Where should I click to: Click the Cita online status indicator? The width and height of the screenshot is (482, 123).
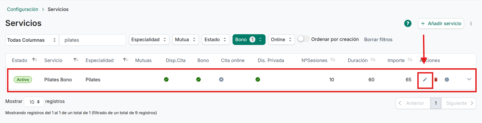pyautogui.click(x=221, y=79)
